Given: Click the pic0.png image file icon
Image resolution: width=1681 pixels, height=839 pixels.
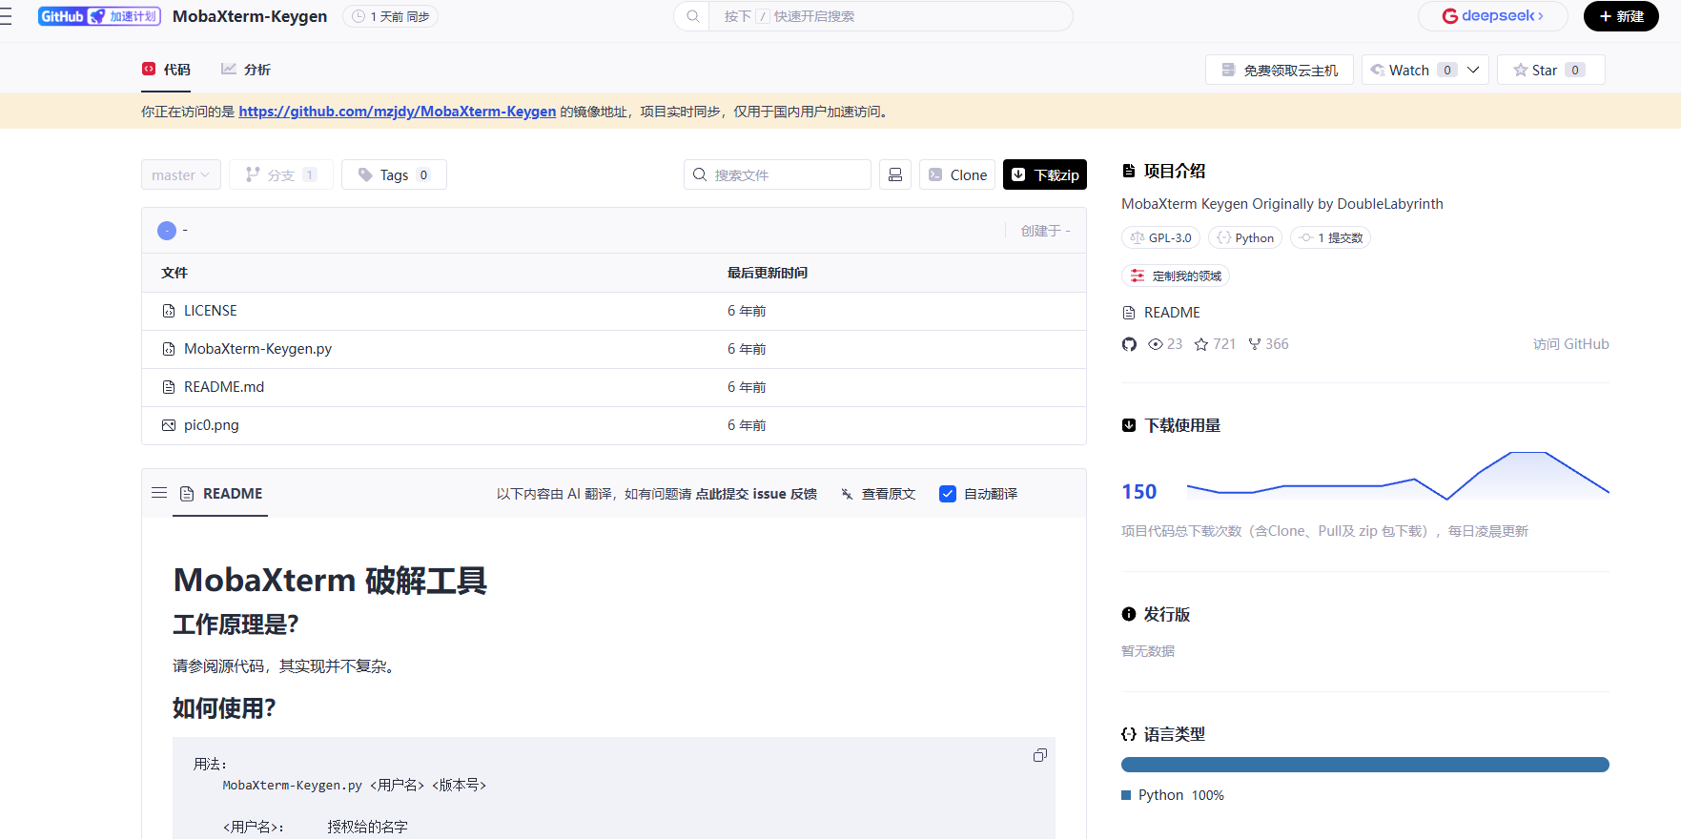Looking at the screenshot, I should click(x=169, y=425).
